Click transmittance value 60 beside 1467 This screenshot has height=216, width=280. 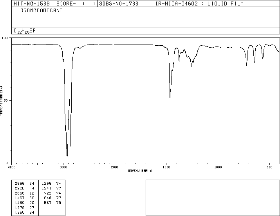pyautogui.click(x=32, y=198)
